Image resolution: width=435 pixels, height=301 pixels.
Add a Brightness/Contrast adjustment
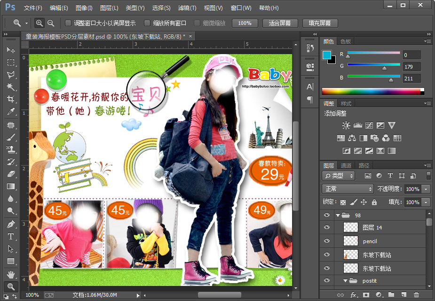pos(346,126)
